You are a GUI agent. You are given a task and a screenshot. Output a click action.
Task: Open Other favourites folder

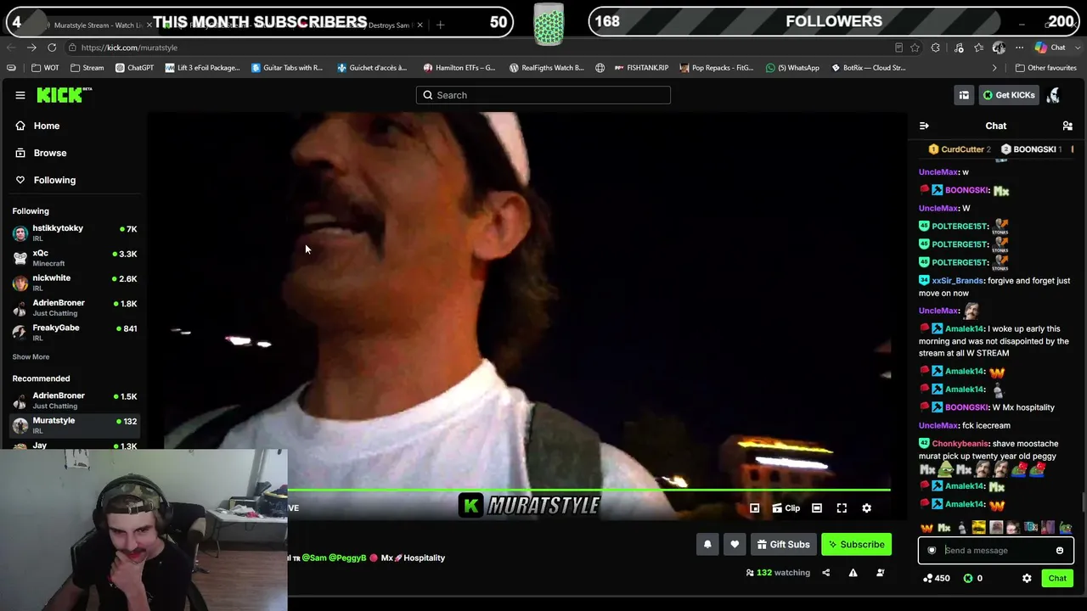(x=1046, y=68)
